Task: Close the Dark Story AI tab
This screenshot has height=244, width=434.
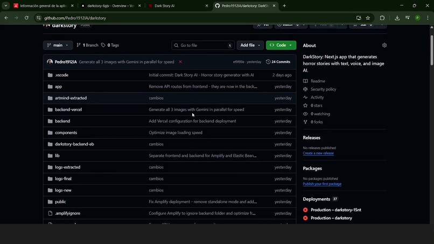Action: [x=207, y=5]
